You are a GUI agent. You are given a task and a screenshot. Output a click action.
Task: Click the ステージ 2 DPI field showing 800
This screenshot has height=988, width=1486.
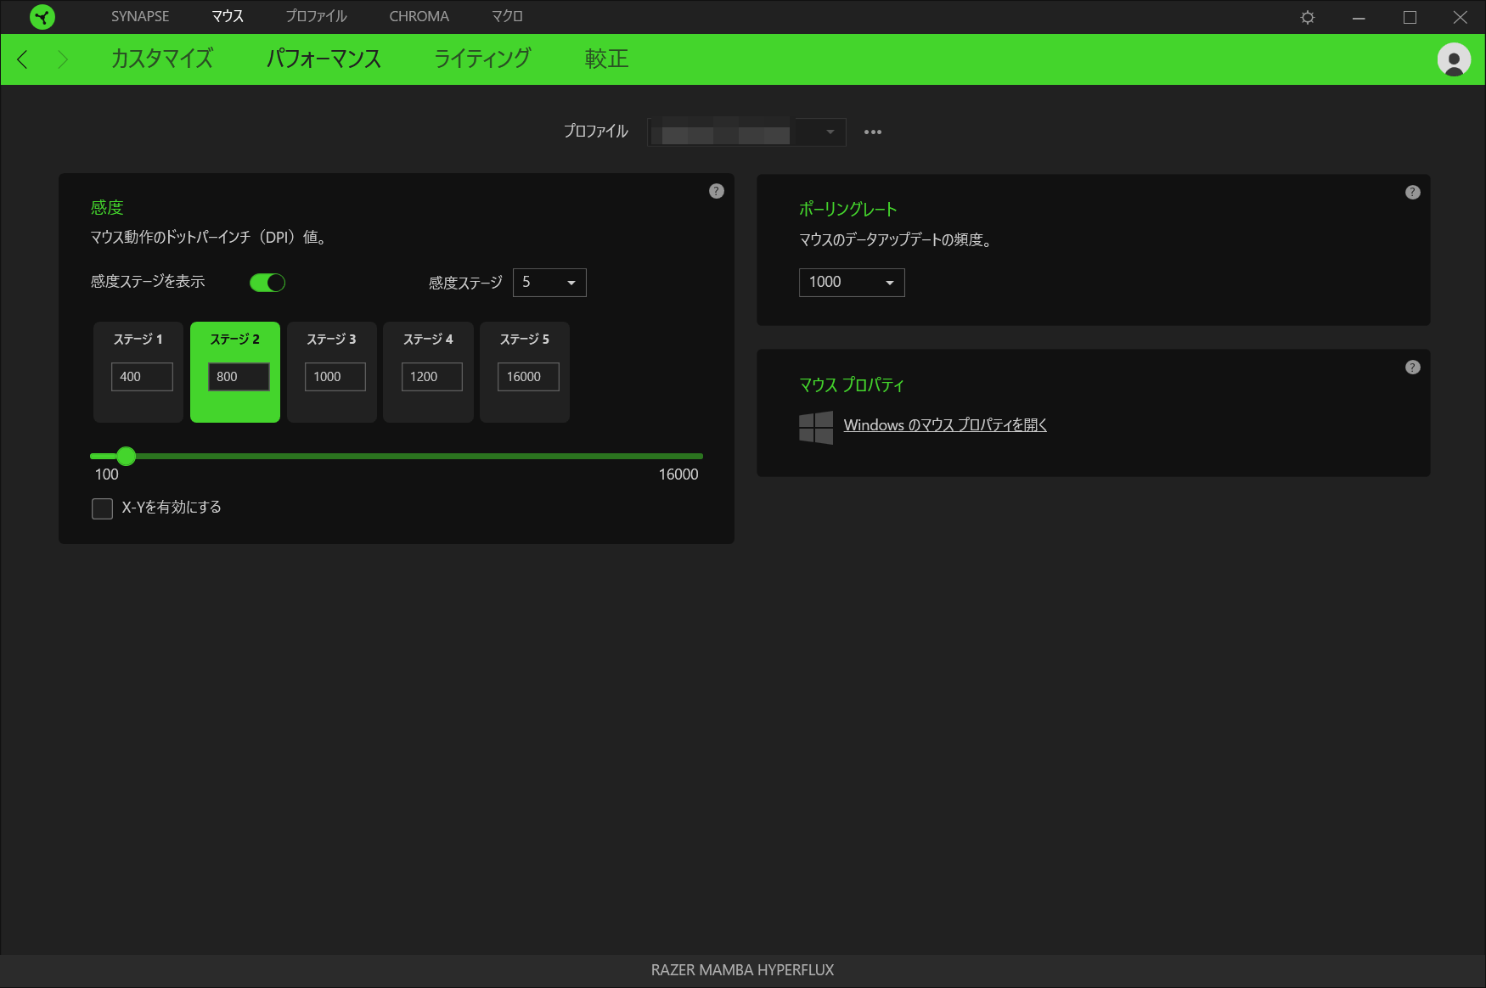coord(239,377)
